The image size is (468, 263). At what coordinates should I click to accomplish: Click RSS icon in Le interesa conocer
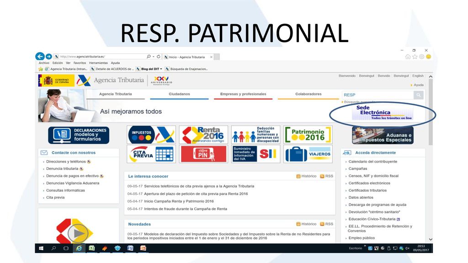322,176
